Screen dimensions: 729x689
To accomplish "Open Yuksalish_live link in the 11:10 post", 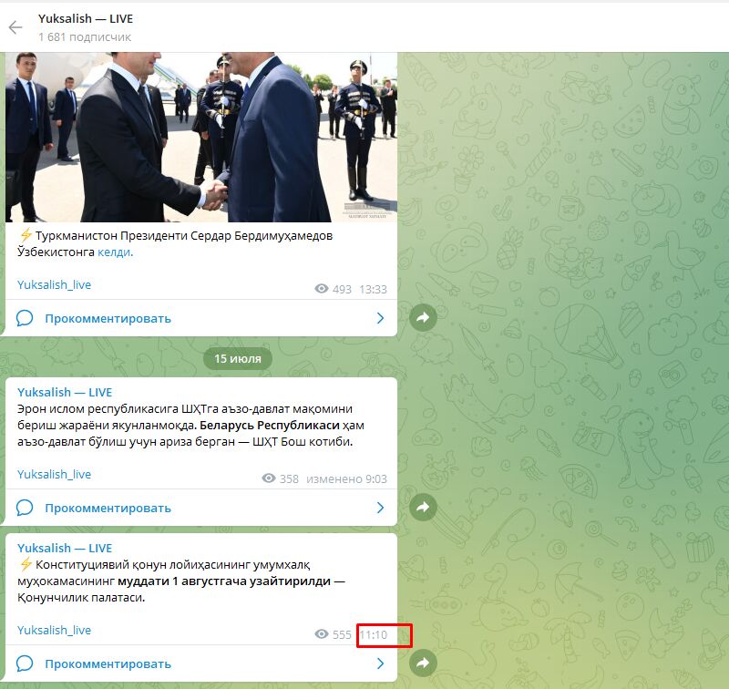I will coord(54,630).
